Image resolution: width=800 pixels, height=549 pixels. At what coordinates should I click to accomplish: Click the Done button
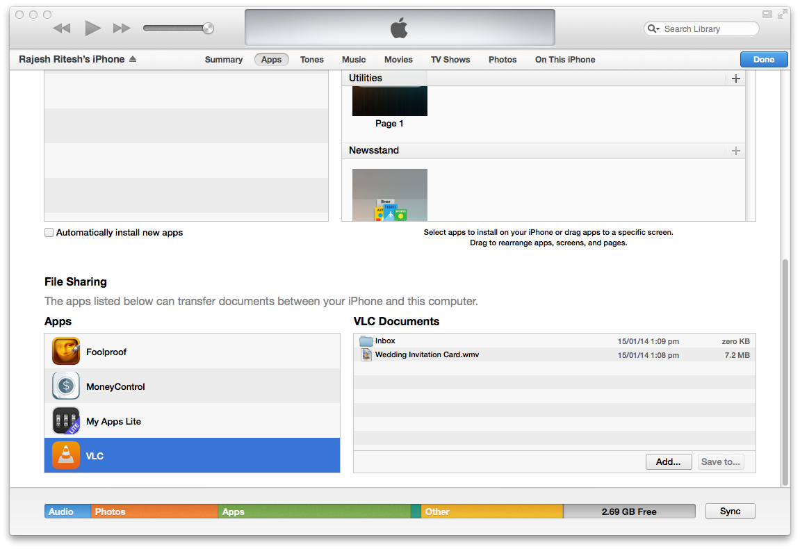(764, 60)
